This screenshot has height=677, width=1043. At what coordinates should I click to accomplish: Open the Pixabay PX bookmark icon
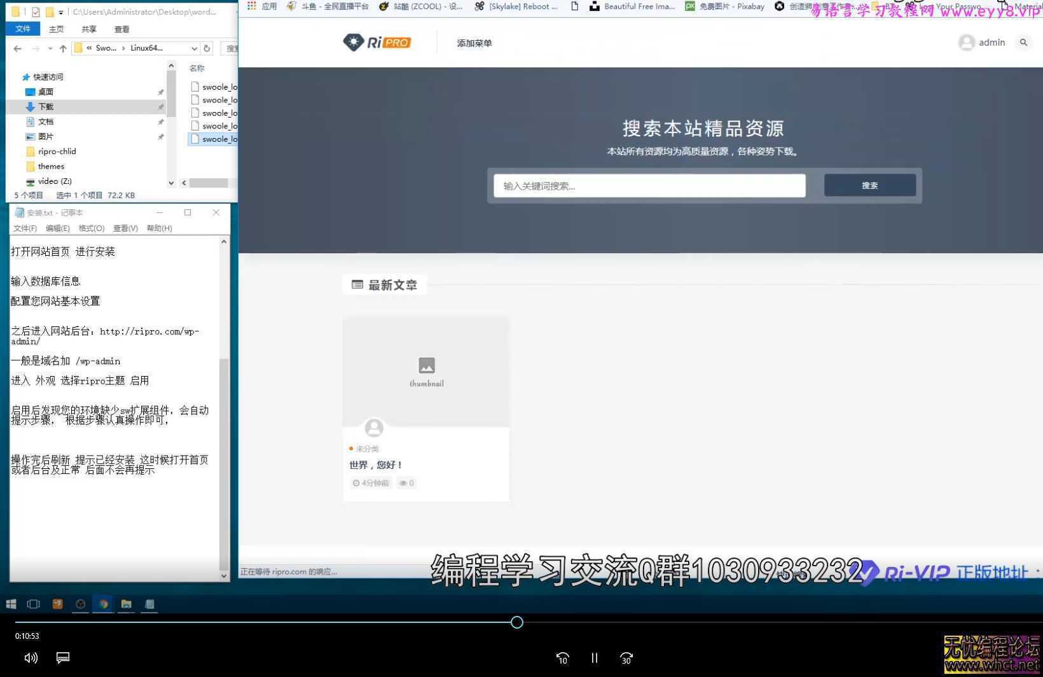(x=690, y=6)
